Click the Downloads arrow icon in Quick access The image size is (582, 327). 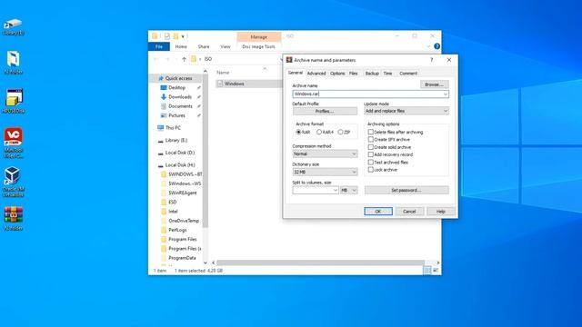[164, 97]
